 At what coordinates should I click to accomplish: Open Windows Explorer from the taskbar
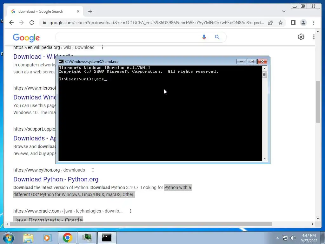(28, 238)
